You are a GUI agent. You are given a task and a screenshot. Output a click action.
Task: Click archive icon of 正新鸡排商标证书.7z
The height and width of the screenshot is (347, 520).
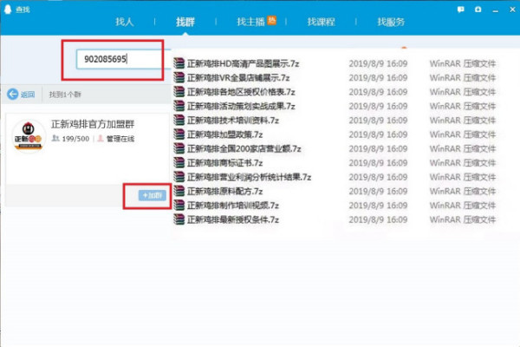point(179,163)
